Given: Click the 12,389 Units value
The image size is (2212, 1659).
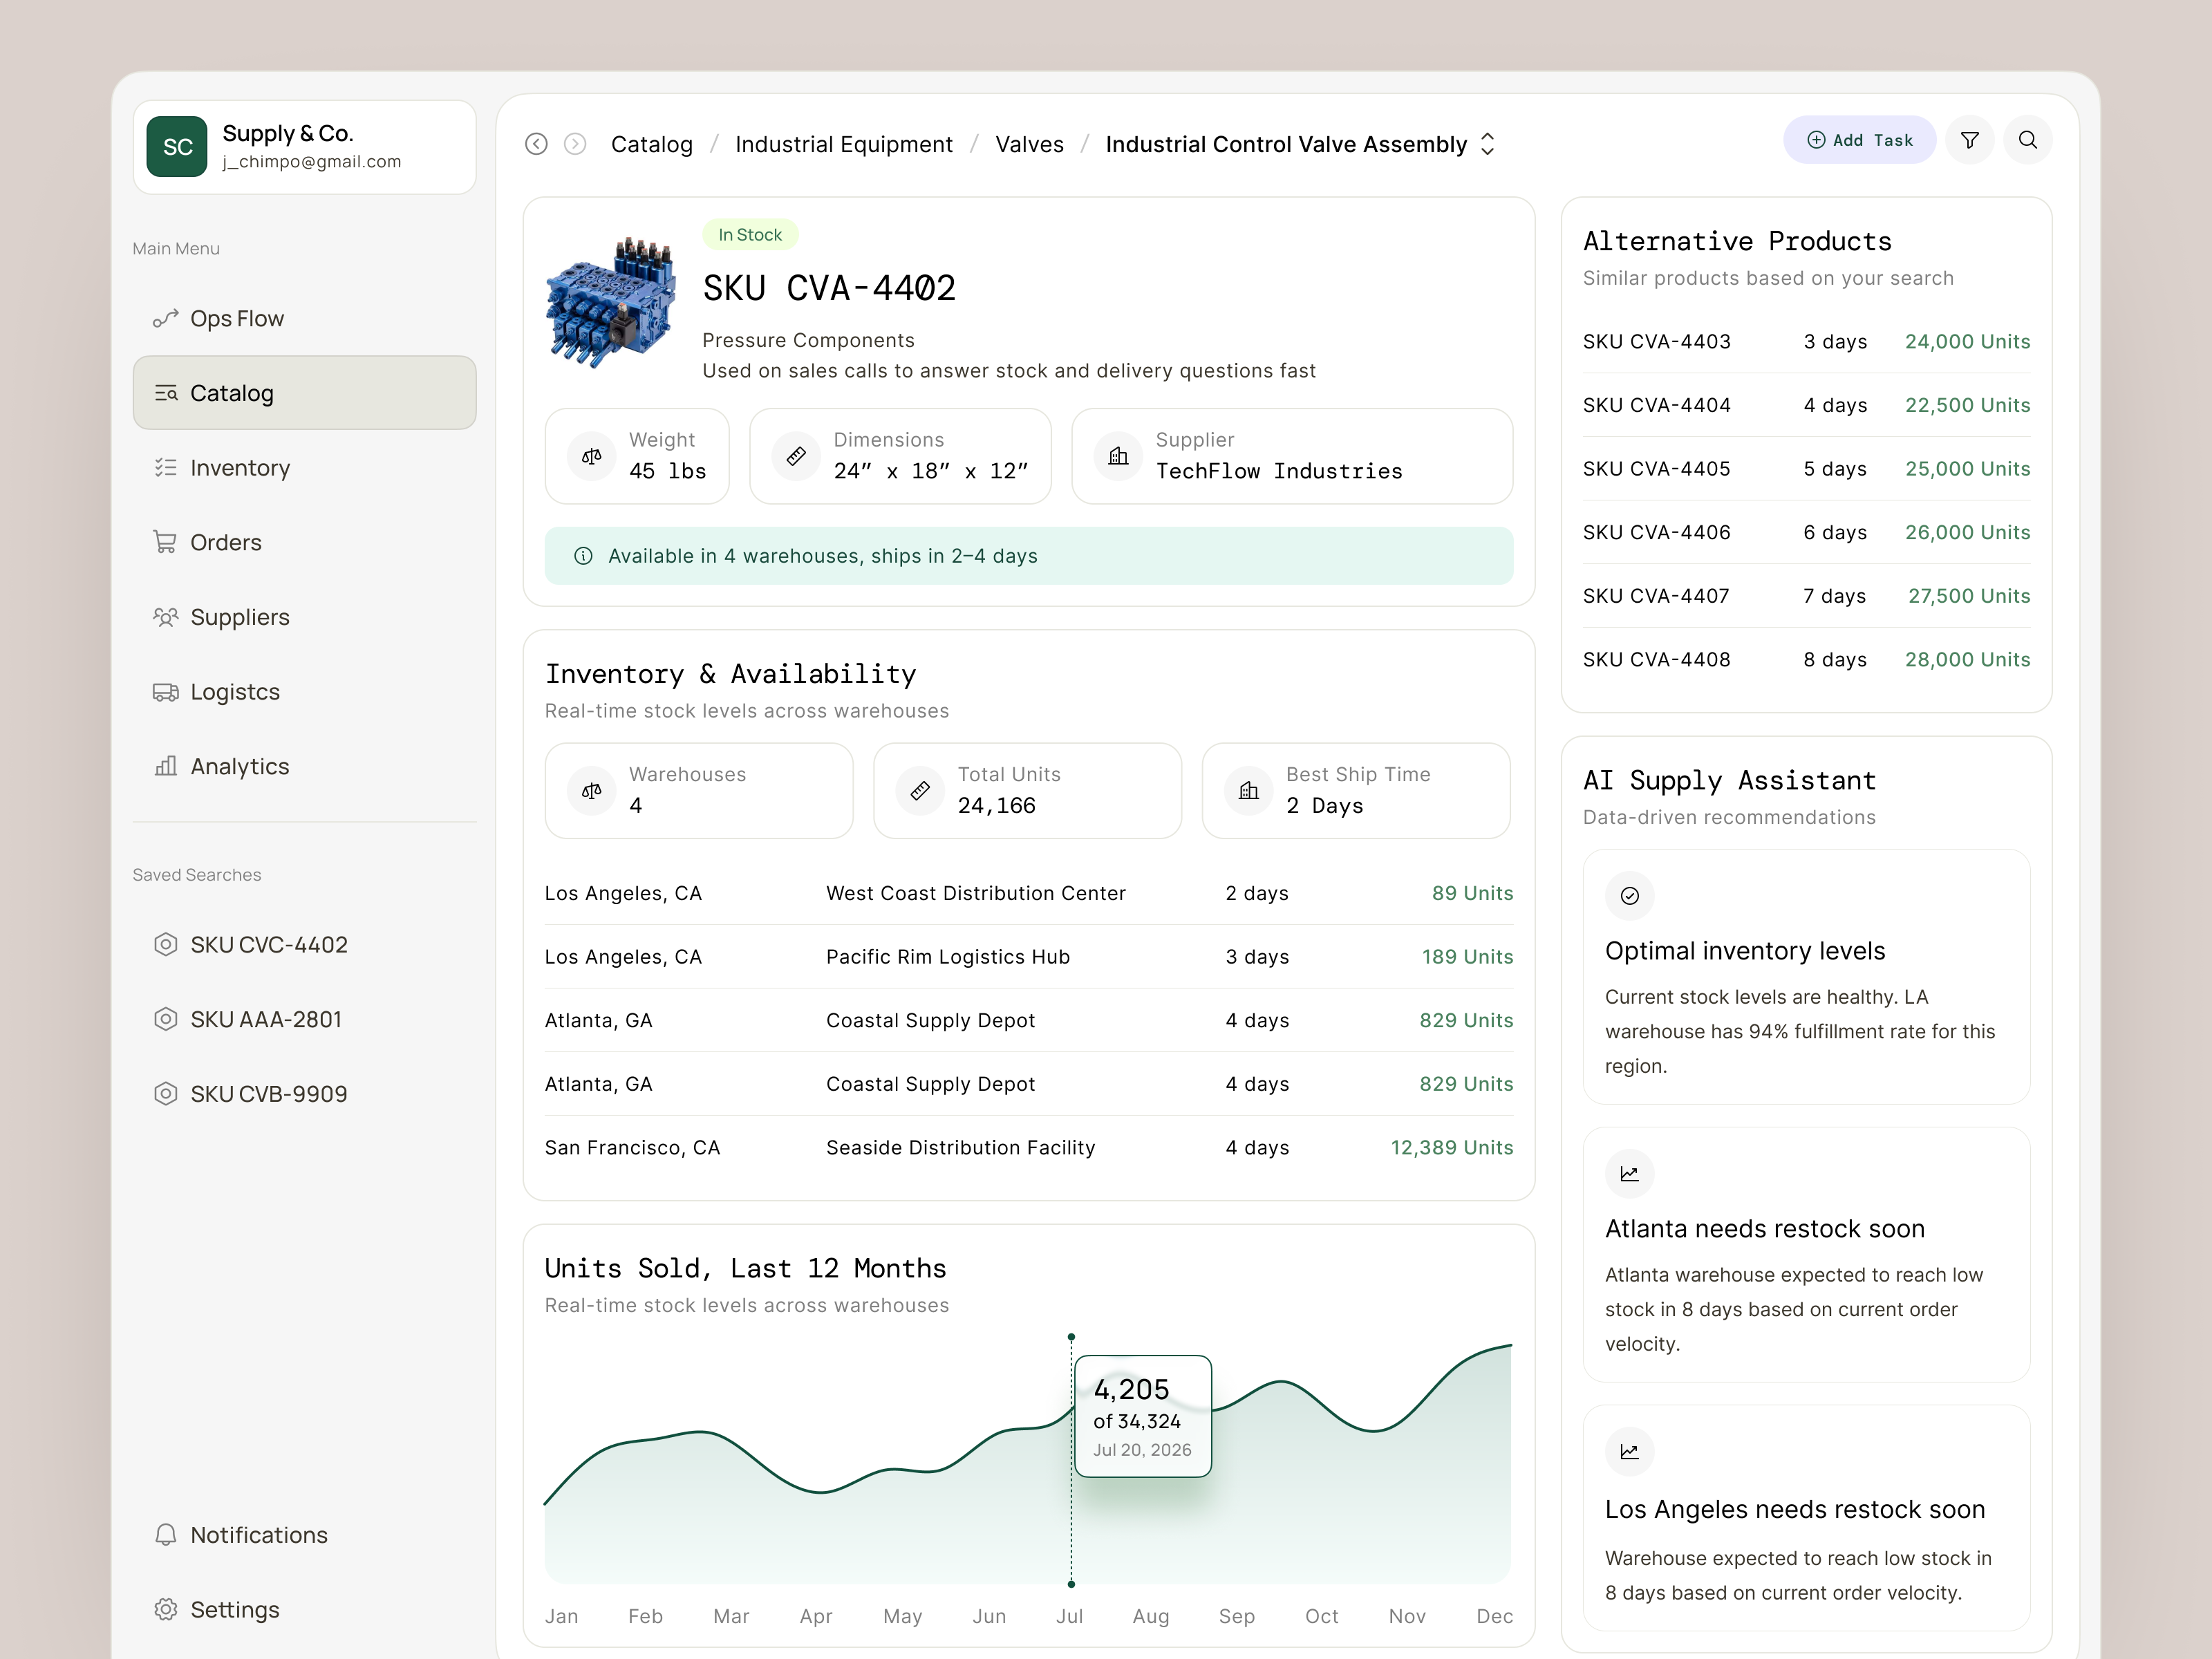Looking at the screenshot, I should click(1452, 1148).
